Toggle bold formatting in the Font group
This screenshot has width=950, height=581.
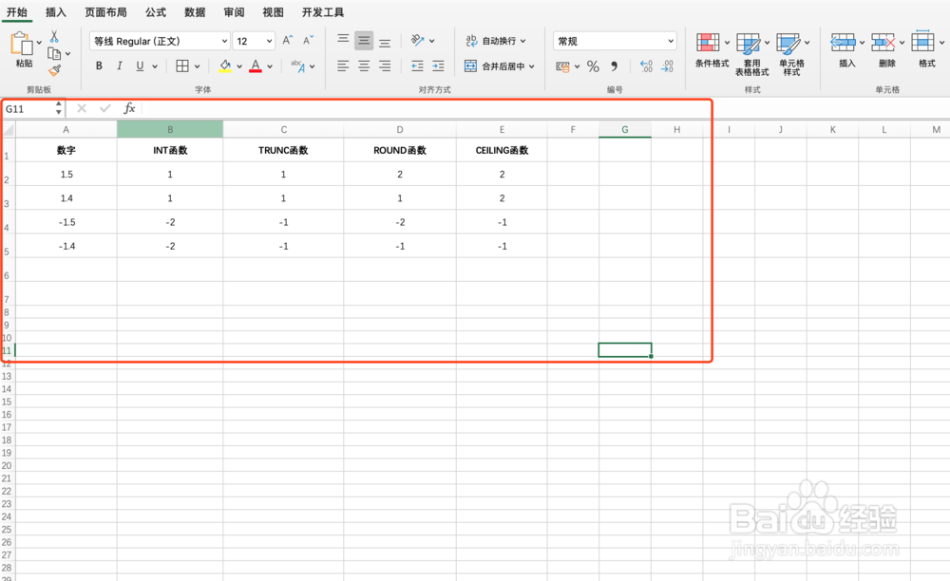click(98, 66)
